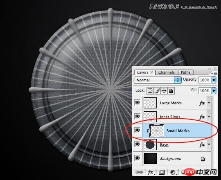The image size is (221, 180).
Task: Click the Lock image pixels brush icon
Action: (x=157, y=90)
